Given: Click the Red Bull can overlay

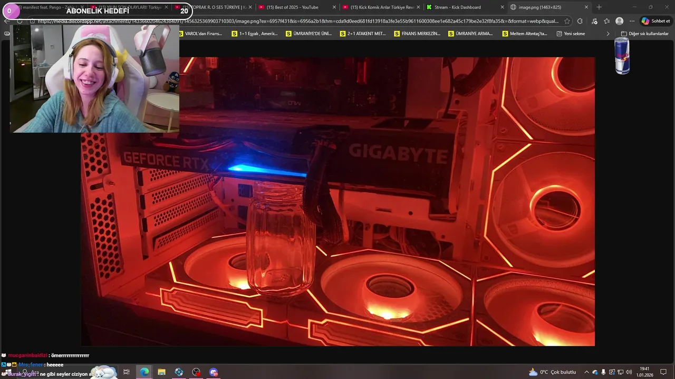Looking at the screenshot, I should click(622, 56).
